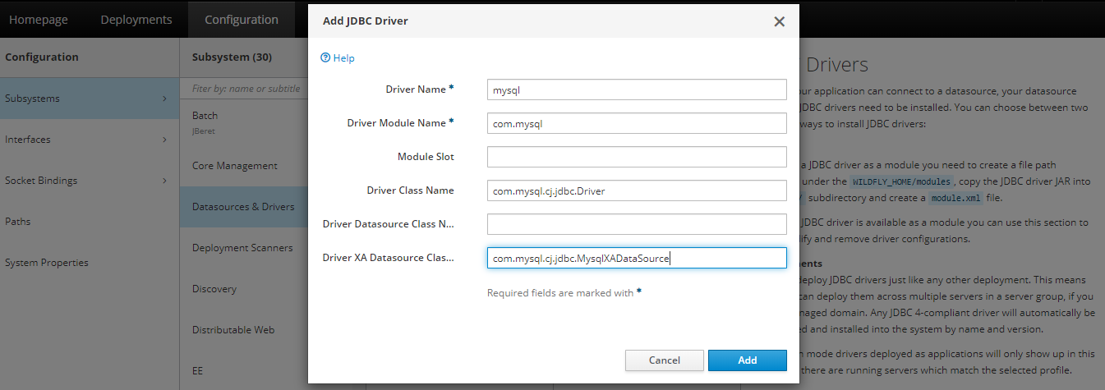Click the Cancel button

click(x=665, y=360)
